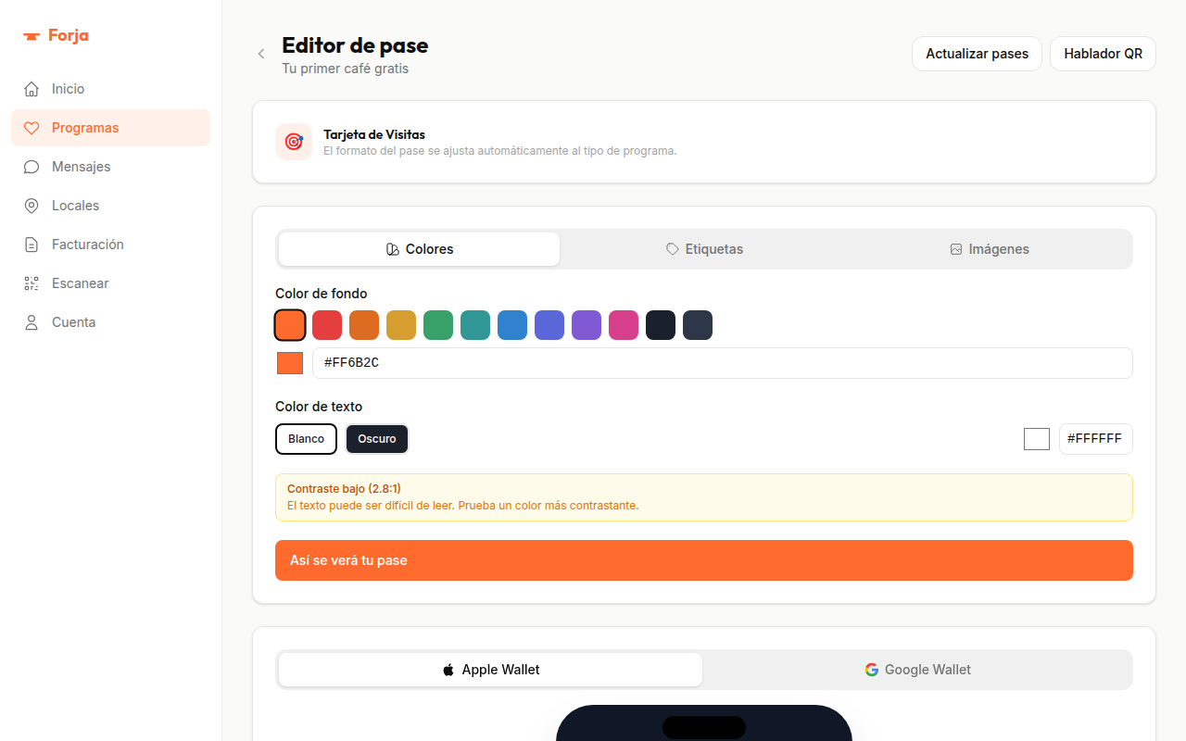Edit the #FF6B2C hex color field

723,363
